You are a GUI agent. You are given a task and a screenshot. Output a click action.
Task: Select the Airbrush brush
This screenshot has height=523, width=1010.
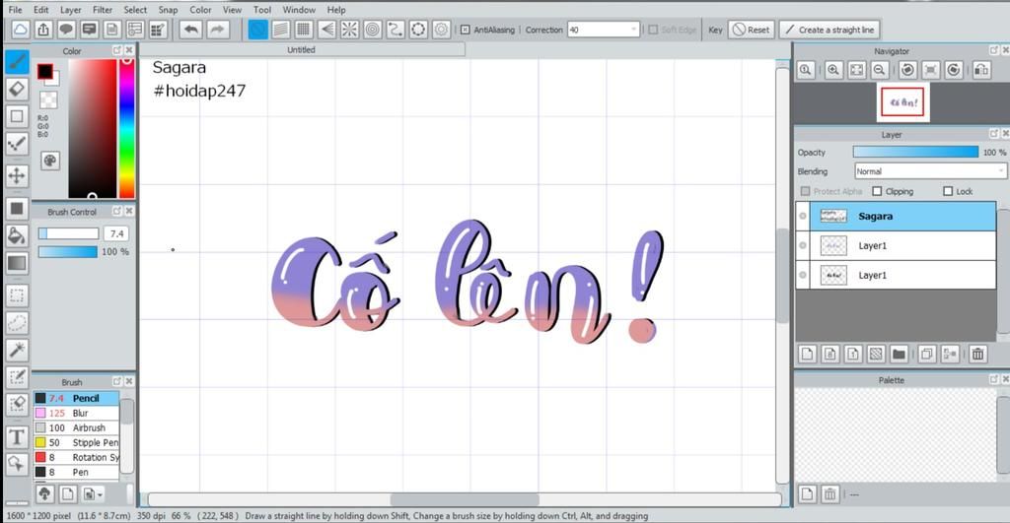77,427
